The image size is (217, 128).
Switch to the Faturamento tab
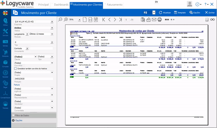point(114,5)
